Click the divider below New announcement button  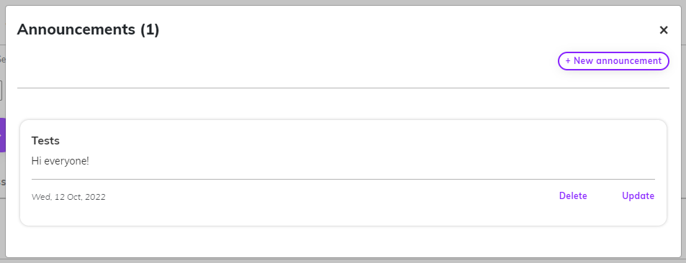click(x=343, y=88)
